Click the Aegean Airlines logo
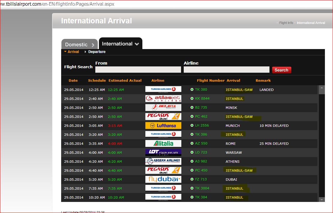The width and height of the screenshot is (333, 213). (x=163, y=162)
